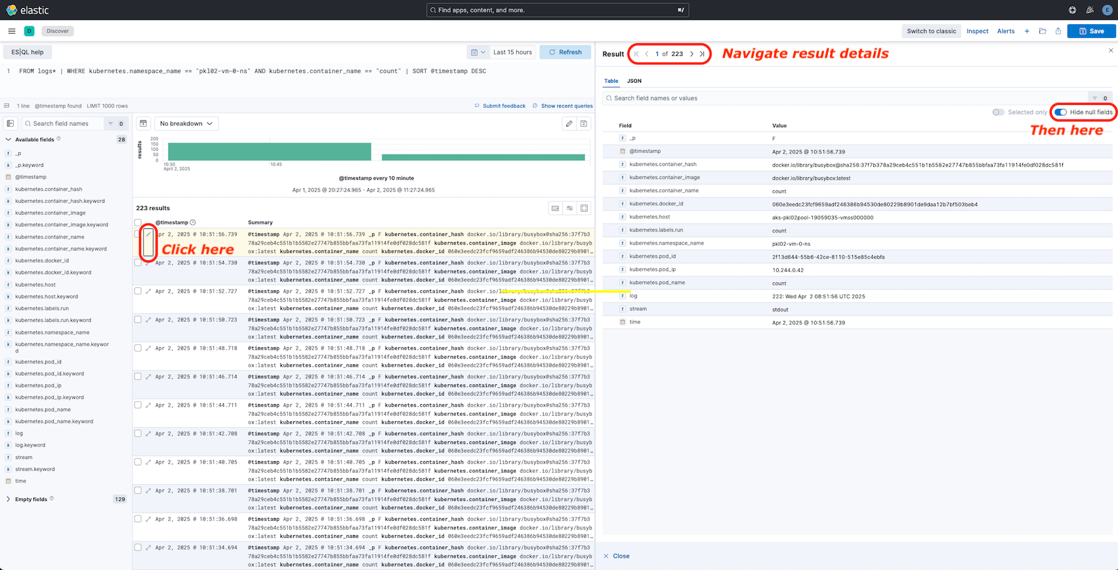Click the save visualization icon beside the pencil
The height and width of the screenshot is (570, 1118).
click(583, 123)
